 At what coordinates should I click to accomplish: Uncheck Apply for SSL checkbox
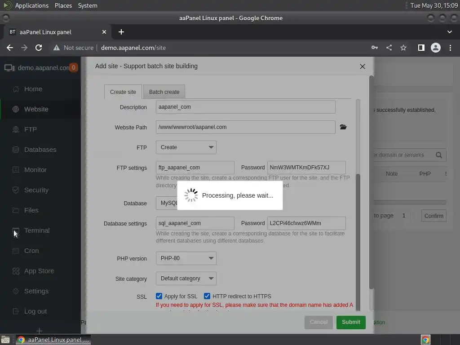pos(159,296)
